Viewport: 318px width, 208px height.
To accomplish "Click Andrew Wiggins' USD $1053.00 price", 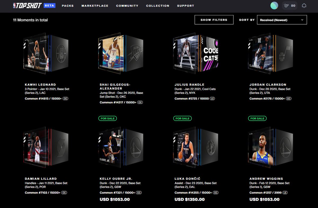I will point(264,200).
